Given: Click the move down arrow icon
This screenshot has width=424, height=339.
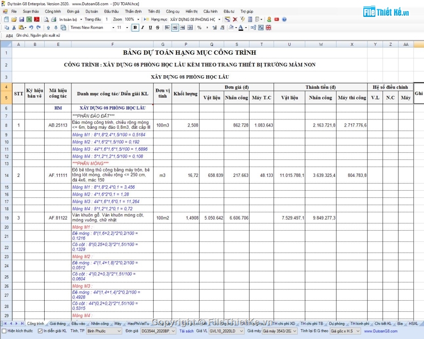Looking at the screenshot, I should pos(56,28).
